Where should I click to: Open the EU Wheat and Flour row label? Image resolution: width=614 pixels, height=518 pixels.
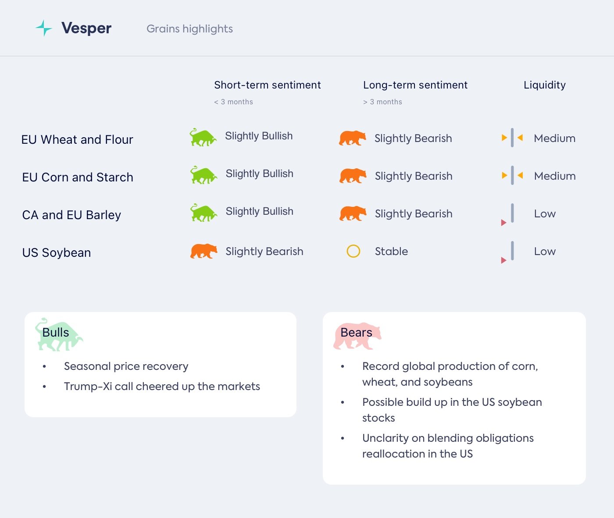(x=77, y=139)
